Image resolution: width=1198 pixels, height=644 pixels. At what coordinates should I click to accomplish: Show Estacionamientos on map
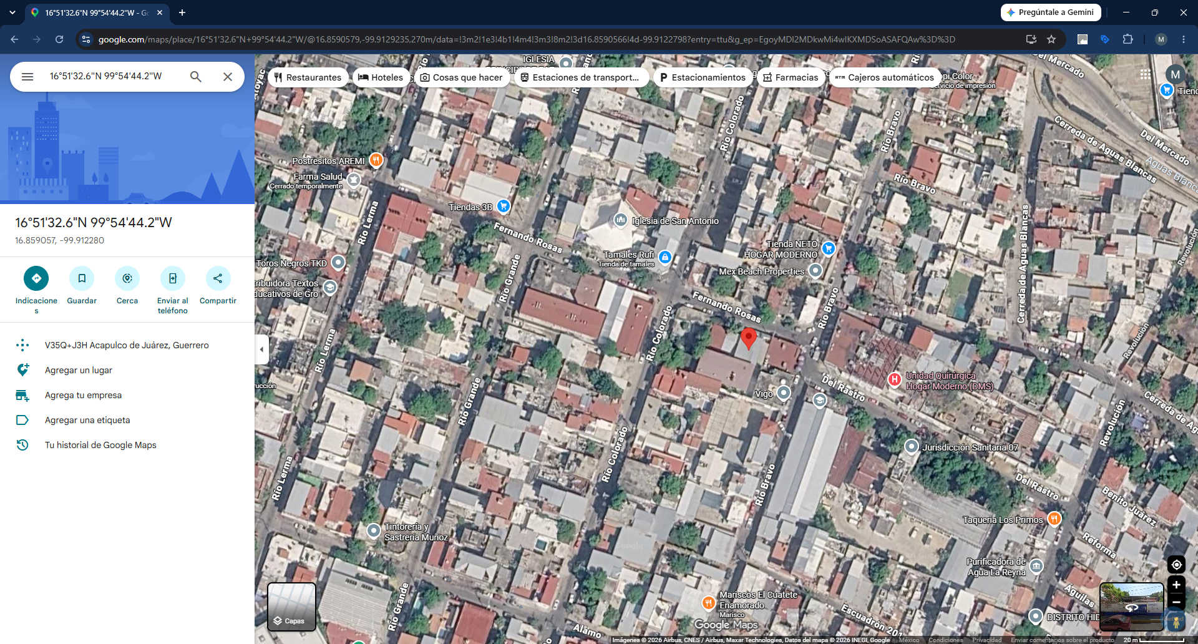[x=703, y=77]
